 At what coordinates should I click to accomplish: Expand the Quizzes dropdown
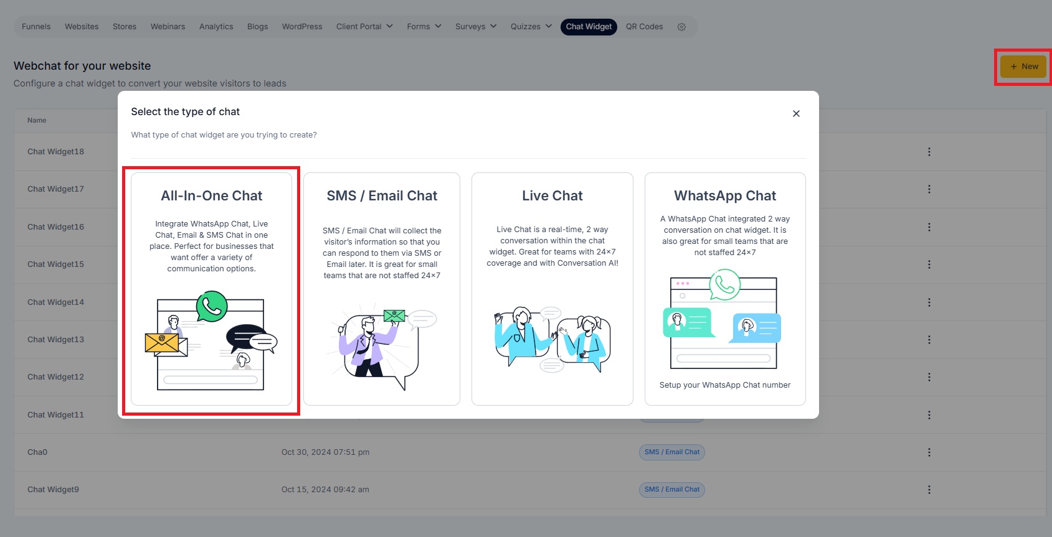pyautogui.click(x=531, y=27)
